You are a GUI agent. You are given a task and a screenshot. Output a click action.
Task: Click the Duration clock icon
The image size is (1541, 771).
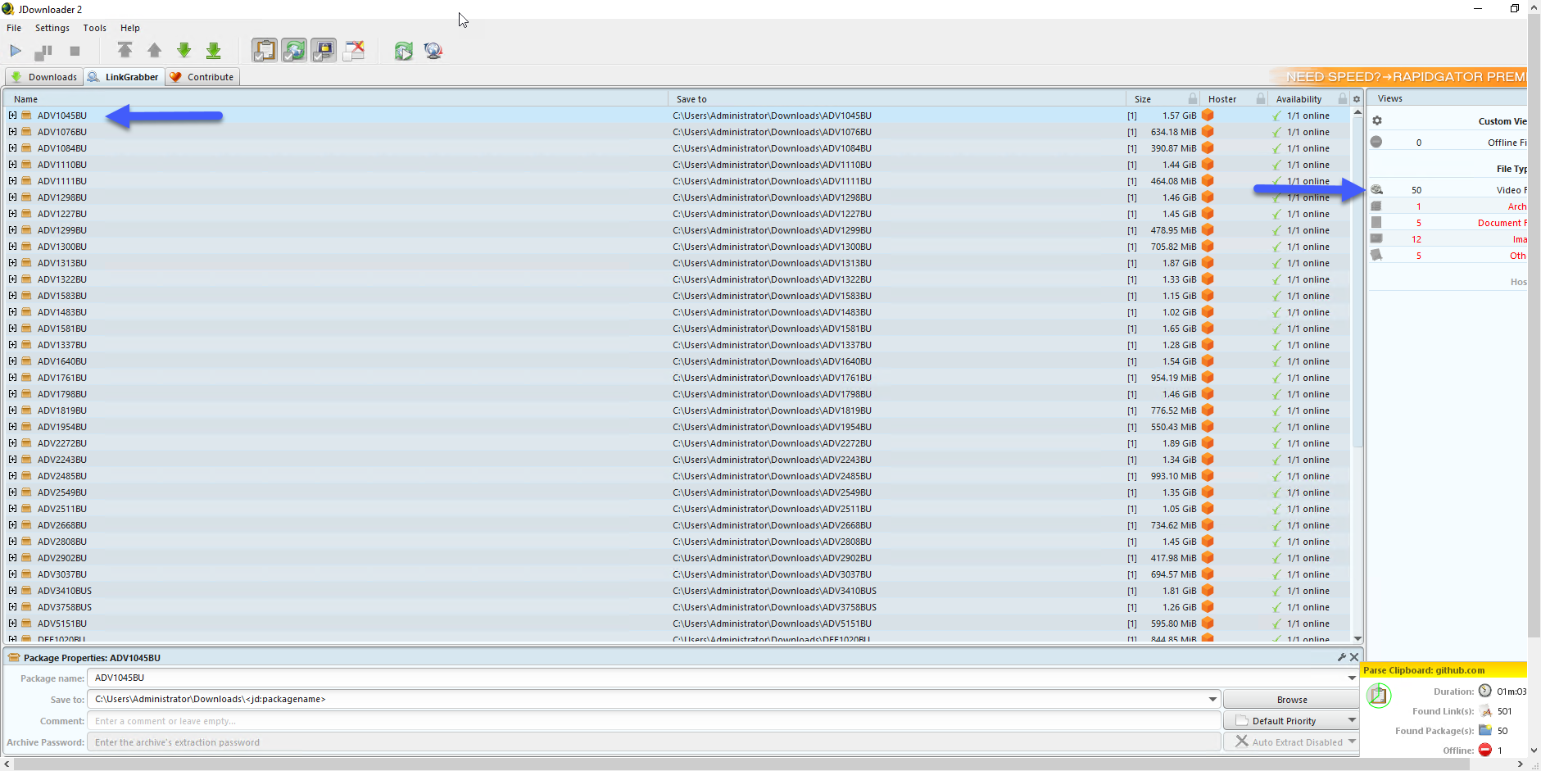pos(1485,691)
